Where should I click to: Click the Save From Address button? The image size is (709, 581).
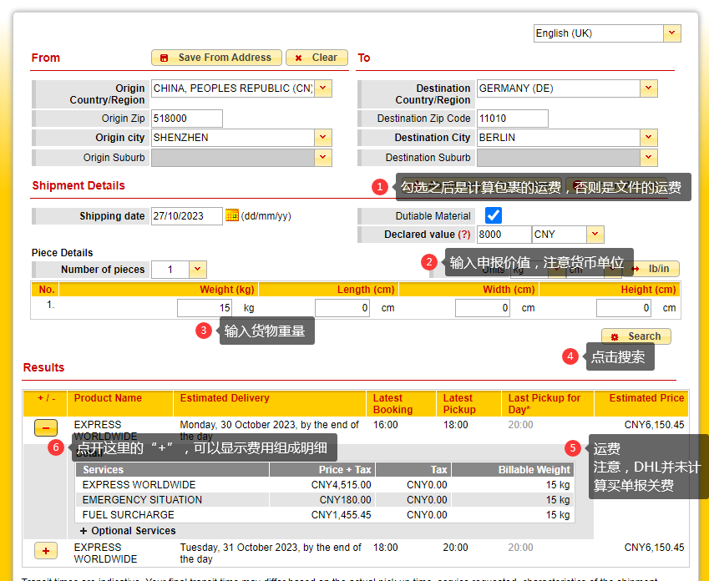point(216,58)
